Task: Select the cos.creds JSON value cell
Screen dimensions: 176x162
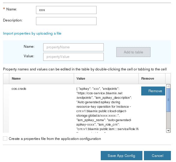Action: (106, 108)
